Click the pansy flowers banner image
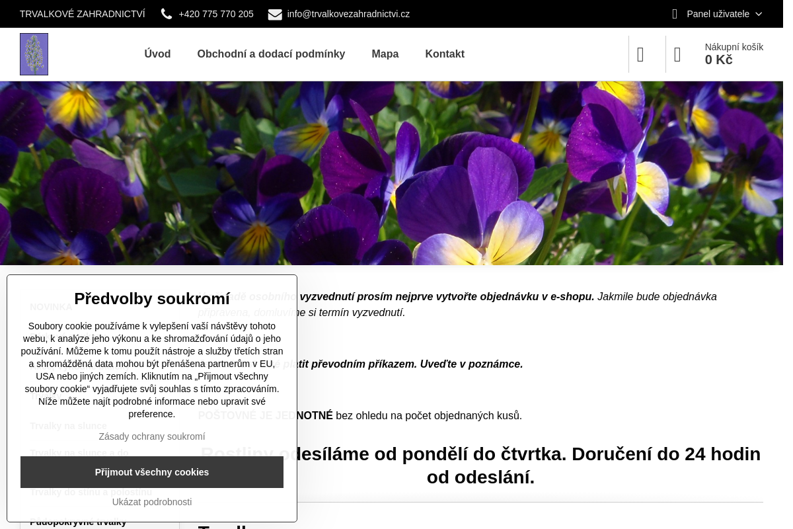Screen dimensions: 793x529 pos(391,173)
